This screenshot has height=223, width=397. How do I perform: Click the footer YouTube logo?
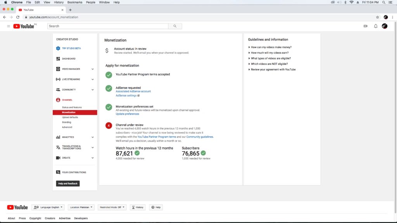pyautogui.click(x=17, y=208)
